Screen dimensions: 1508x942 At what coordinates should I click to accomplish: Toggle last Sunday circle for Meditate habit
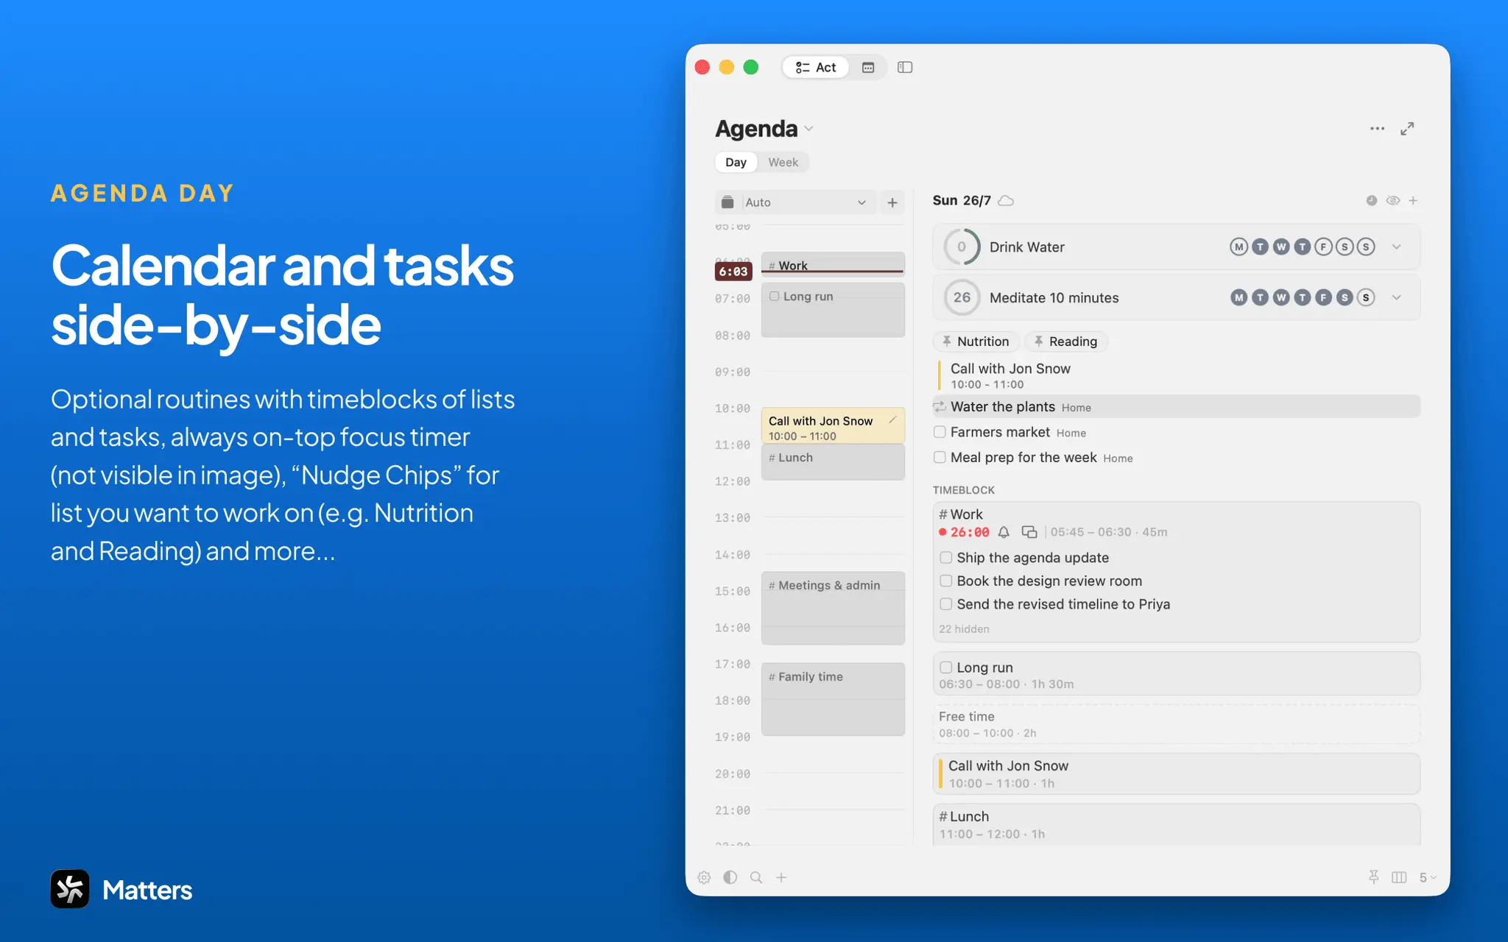1366,298
